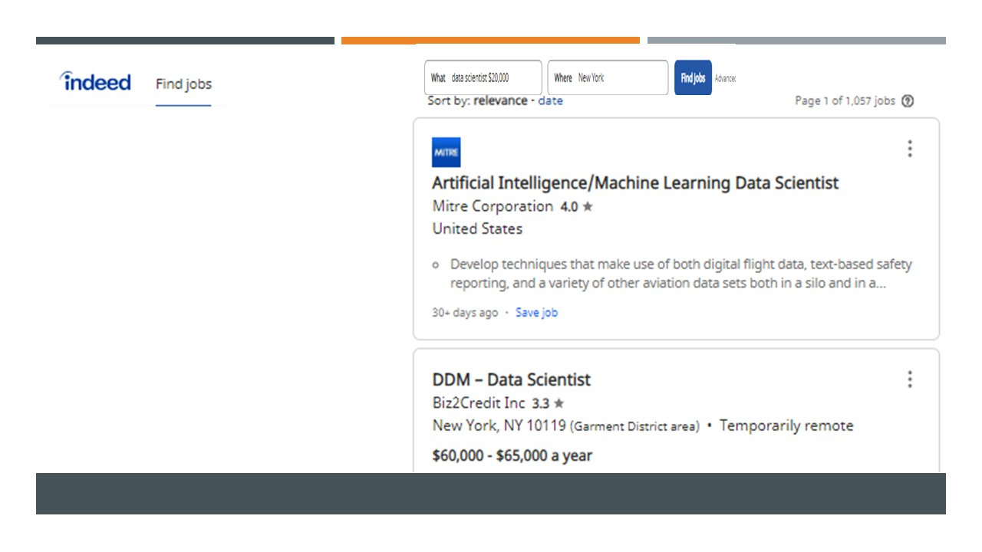Image resolution: width=982 pixels, height=552 pixels.
Task: Sort results by relevance
Action: point(500,100)
